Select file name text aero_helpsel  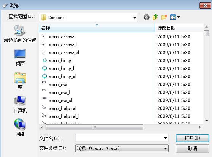(62, 108)
